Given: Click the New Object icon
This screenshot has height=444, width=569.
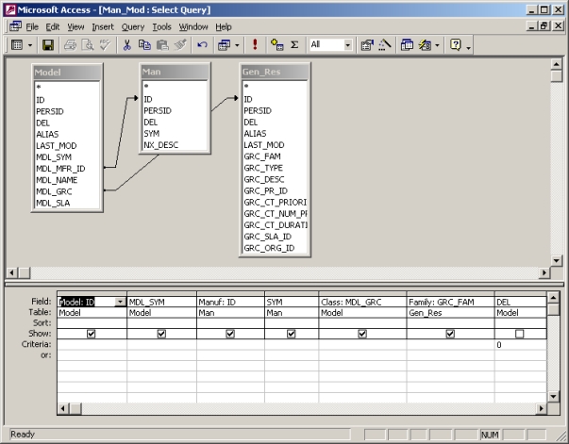Looking at the screenshot, I should pos(425,45).
